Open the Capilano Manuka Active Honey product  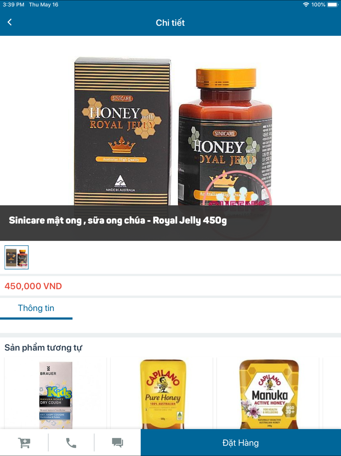click(269, 394)
